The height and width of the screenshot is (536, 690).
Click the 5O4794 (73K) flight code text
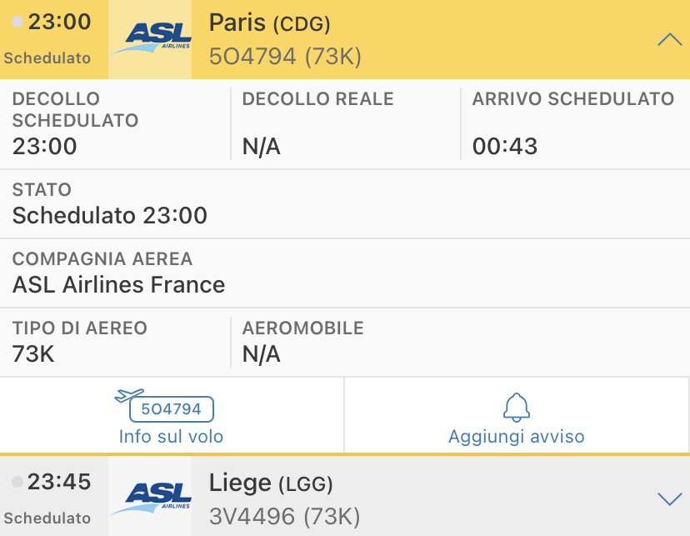click(284, 57)
